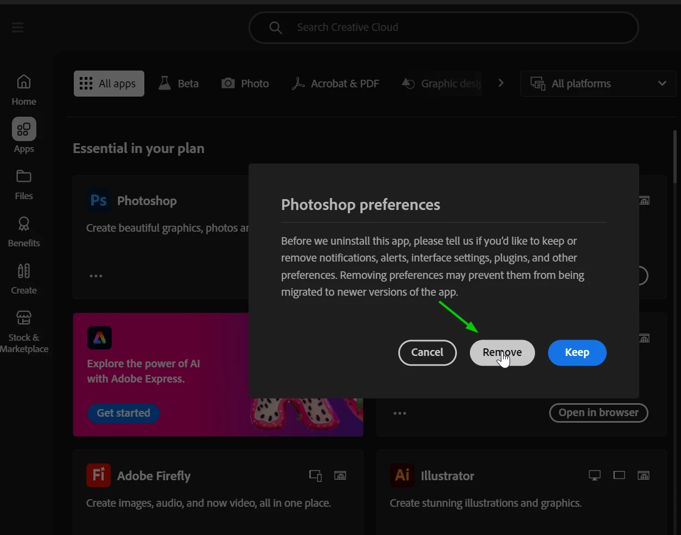Click the Photoshop preferences dialog title
This screenshot has width=681, height=535.
(x=361, y=205)
